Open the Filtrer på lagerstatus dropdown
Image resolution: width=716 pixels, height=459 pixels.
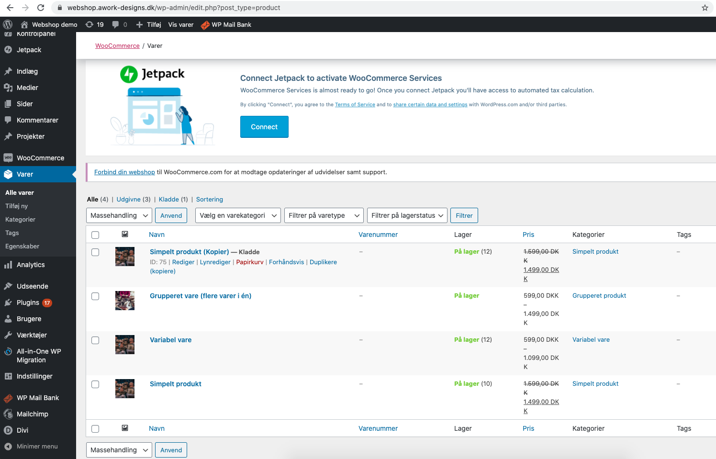(x=407, y=215)
